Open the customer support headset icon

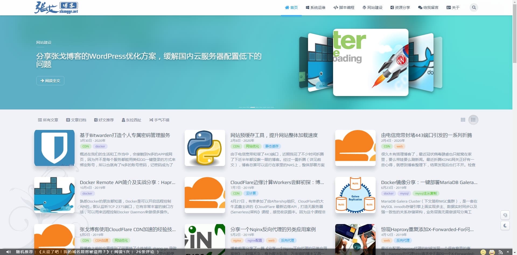pos(505,215)
